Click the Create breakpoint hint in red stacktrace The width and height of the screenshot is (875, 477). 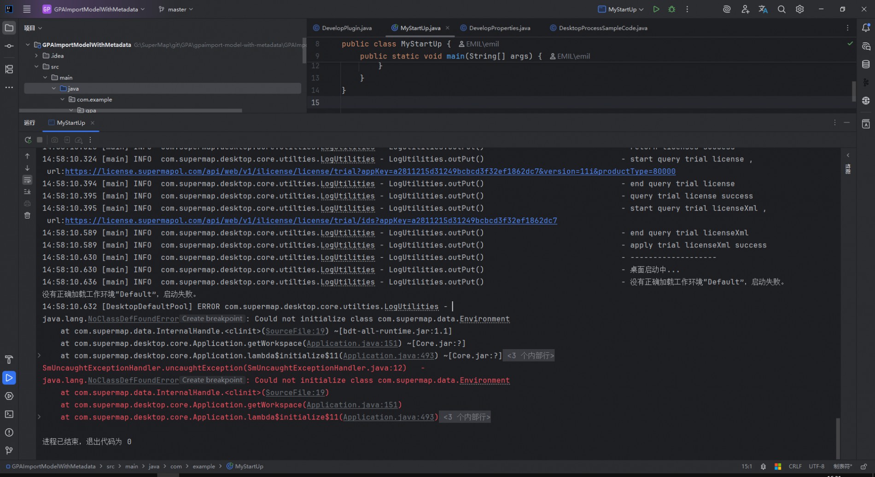212,380
